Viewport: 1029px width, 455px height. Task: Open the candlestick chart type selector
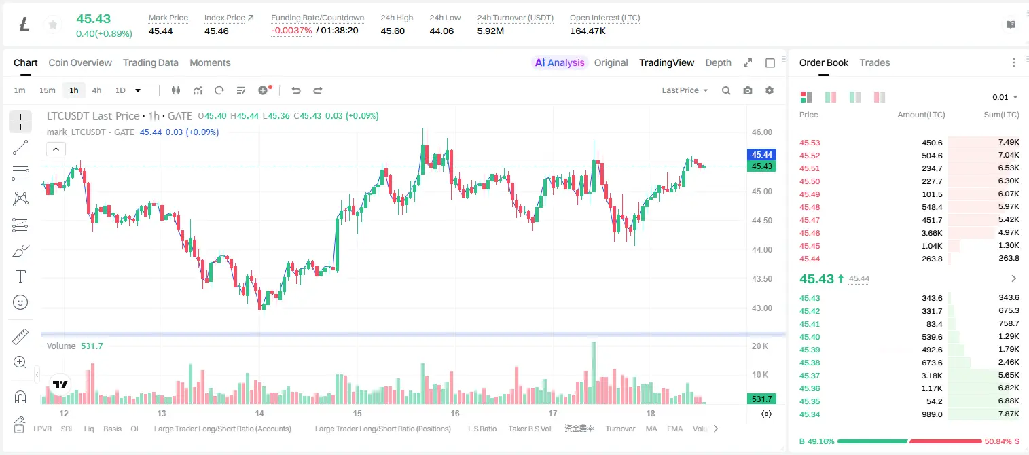point(176,90)
